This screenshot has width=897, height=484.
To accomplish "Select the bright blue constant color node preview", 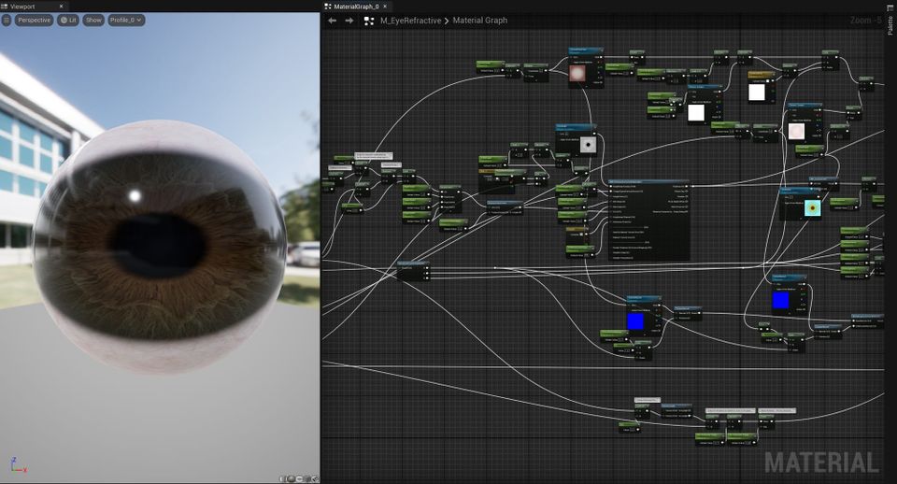I will coord(635,320).
